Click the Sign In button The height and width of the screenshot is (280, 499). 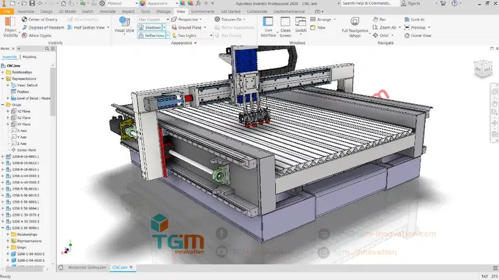tap(413, 4)
